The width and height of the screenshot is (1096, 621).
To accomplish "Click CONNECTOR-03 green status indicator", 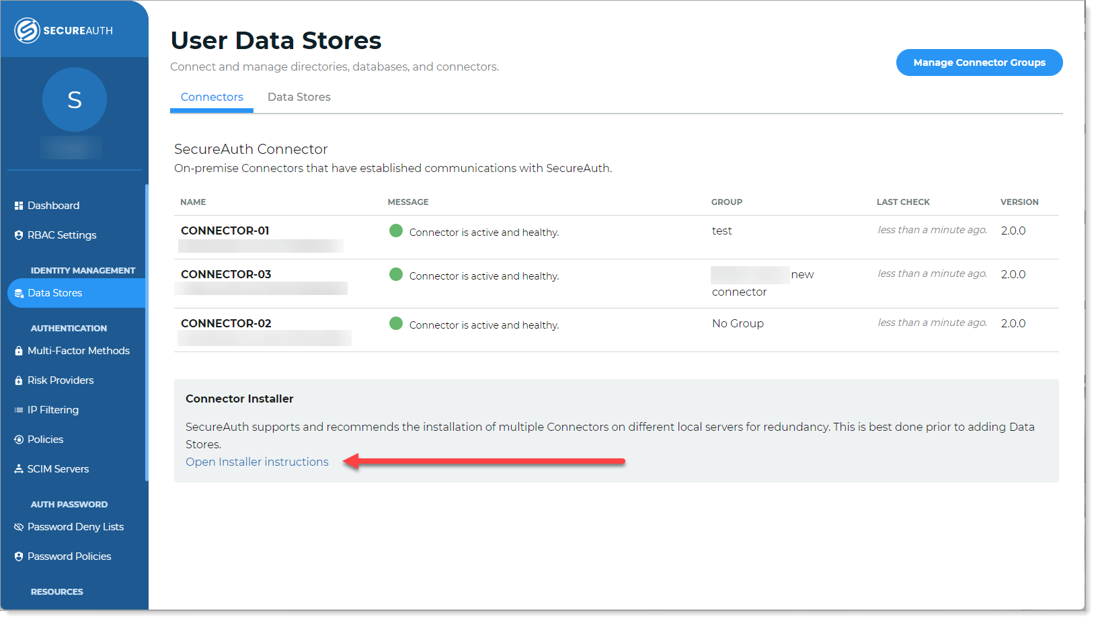I will point(396,274).
